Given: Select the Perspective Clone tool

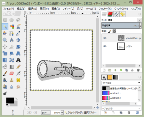Looking at the screenshot, I should click(x=5, y=87).
